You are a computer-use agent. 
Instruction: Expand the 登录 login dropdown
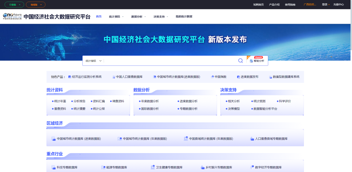point(326,5)
